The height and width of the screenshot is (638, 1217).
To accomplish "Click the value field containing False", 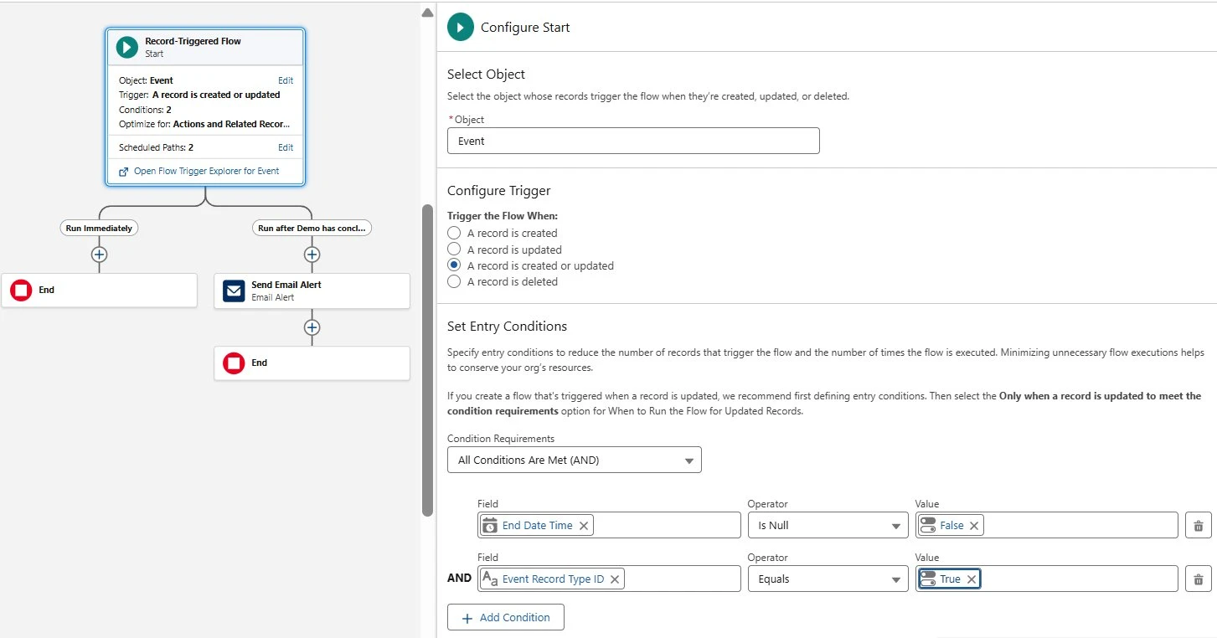I will pos(1047,525).
